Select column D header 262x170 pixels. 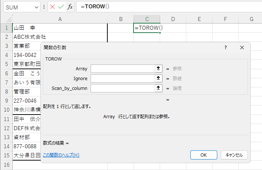point(173,19)
